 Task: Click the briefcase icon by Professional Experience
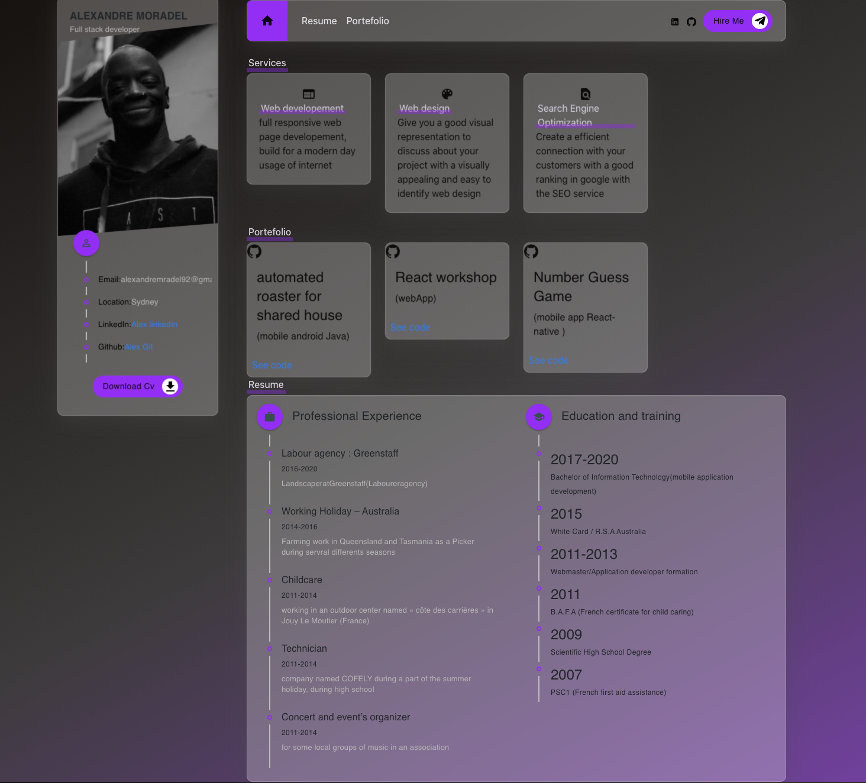[270, 417]
